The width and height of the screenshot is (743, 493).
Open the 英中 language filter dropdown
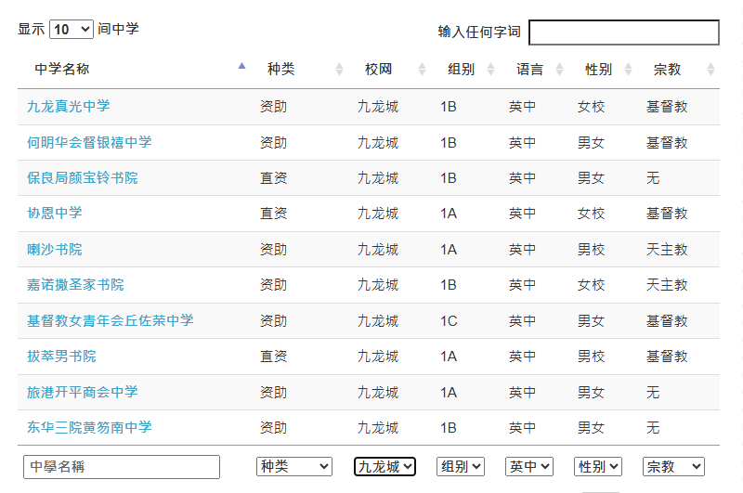coord(529,466)
